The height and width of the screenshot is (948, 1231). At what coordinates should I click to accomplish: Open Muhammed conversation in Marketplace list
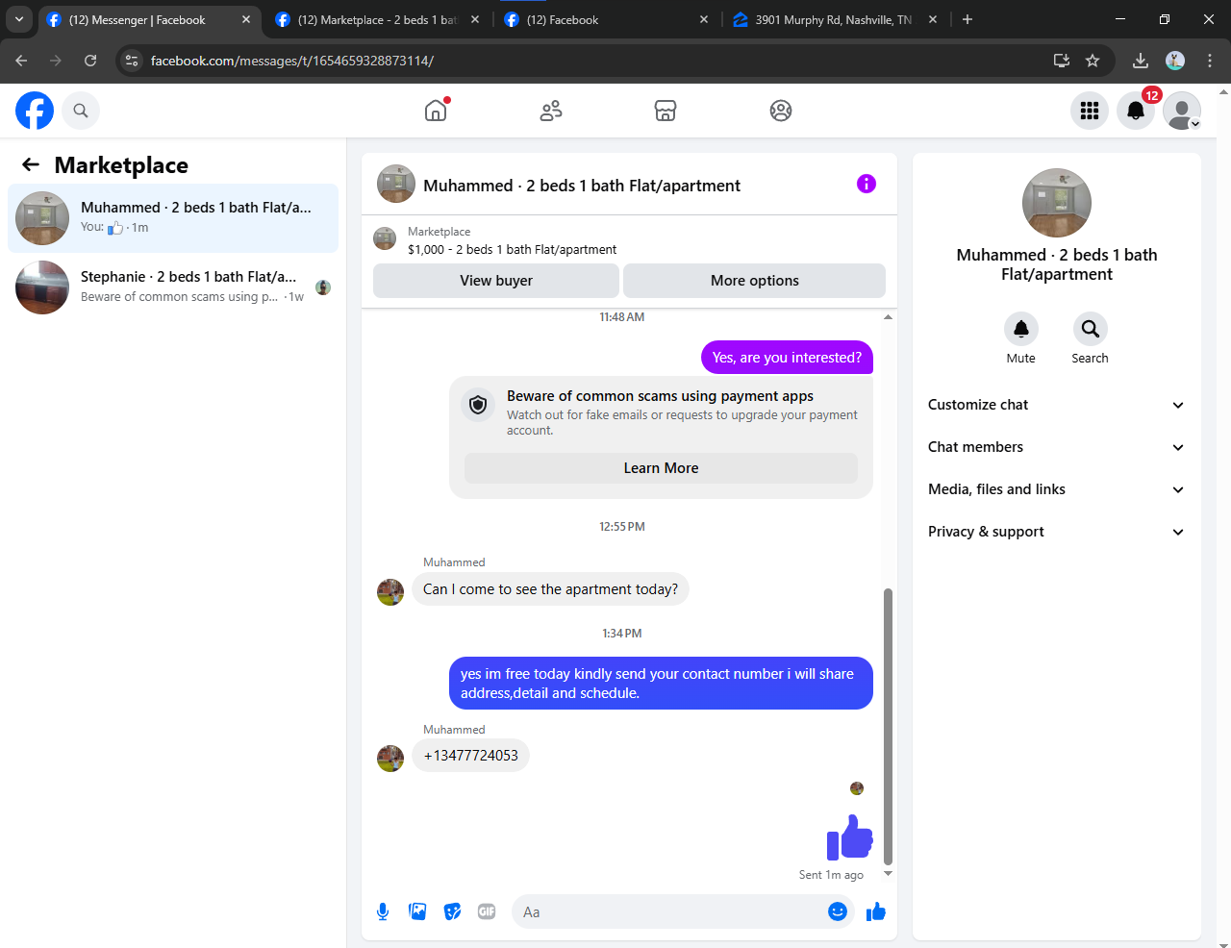[173, 218]
